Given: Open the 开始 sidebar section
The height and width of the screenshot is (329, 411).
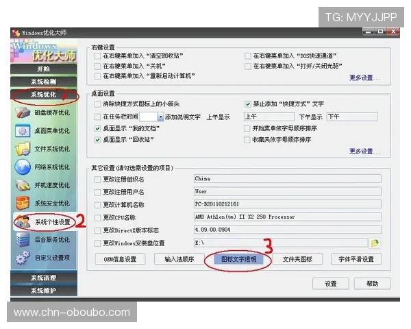Looking at the screenshot, I should [x=44, y=69].
